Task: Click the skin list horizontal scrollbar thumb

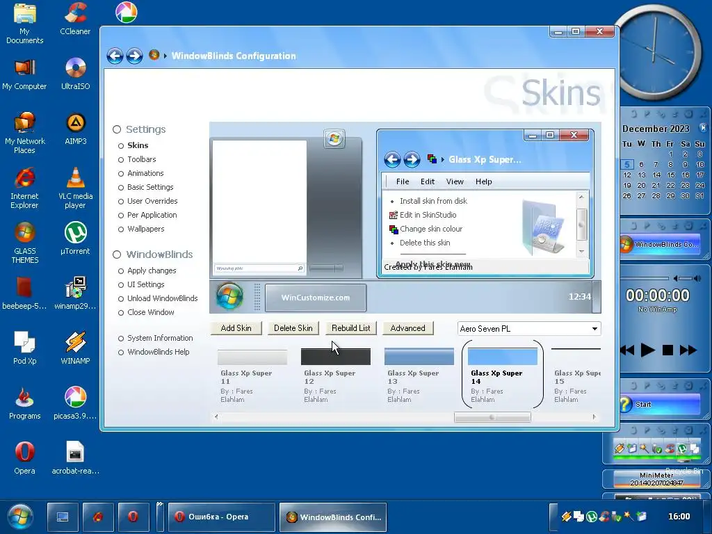Action: click(x=492, y=417)
